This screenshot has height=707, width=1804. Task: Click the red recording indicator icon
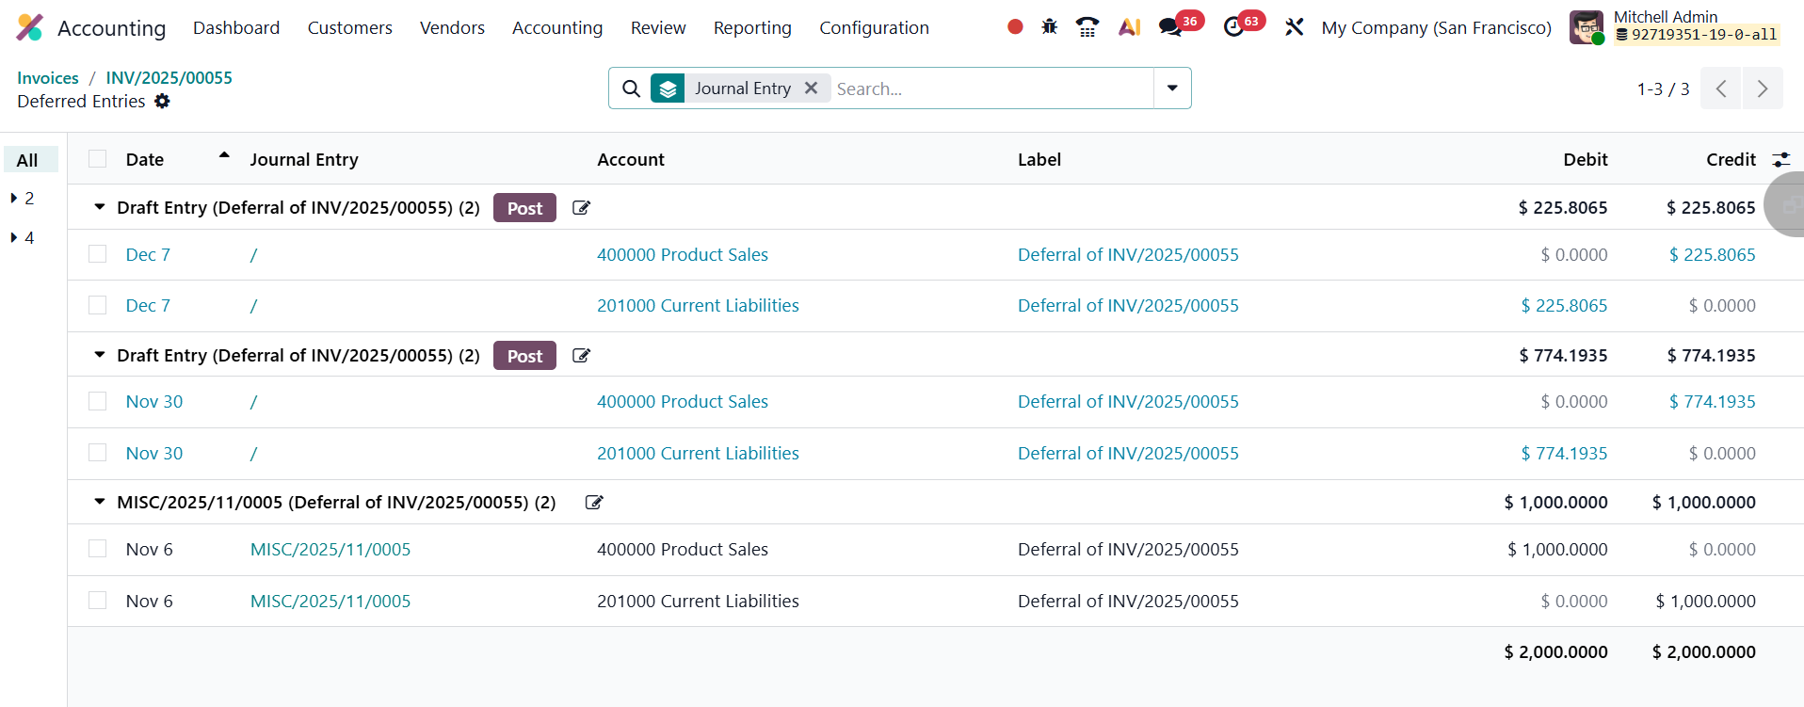pyautogui.click(x=1015, y=27)
